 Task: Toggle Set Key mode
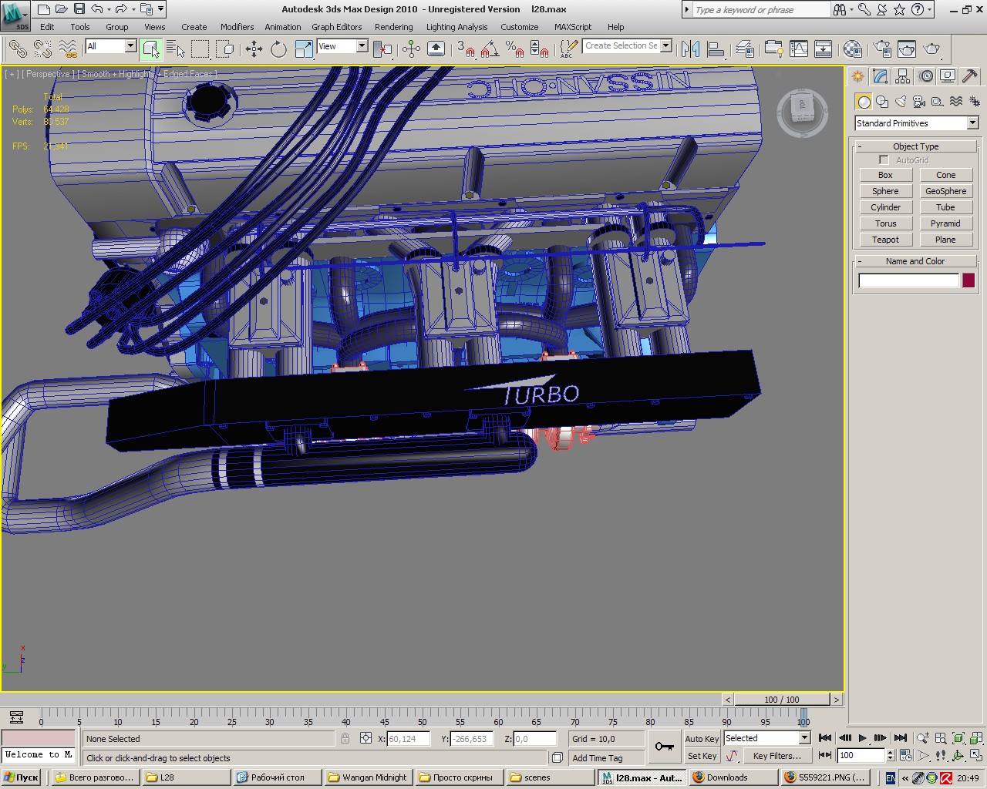click(x=702, y=756)
